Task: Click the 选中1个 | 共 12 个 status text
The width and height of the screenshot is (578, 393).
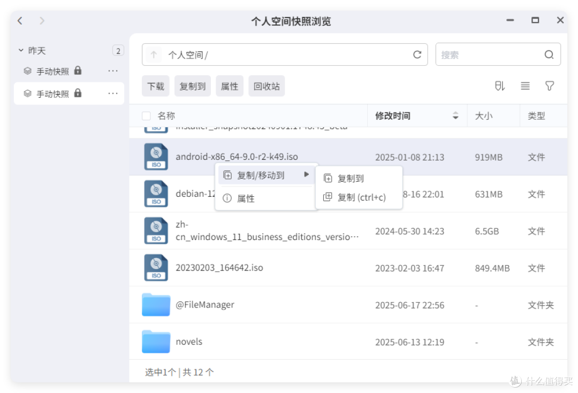Action: pyautogui.click(x=179, y=372)
